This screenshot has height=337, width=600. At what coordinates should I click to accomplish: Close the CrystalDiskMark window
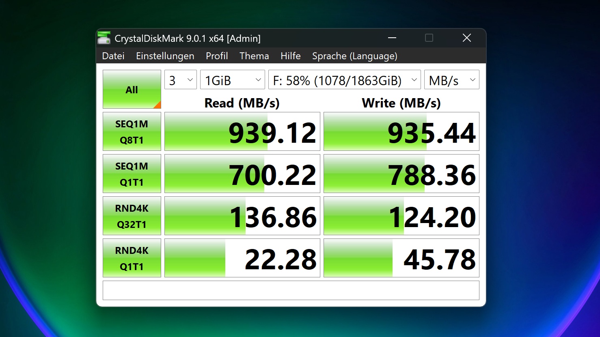(x=466, y=38)
